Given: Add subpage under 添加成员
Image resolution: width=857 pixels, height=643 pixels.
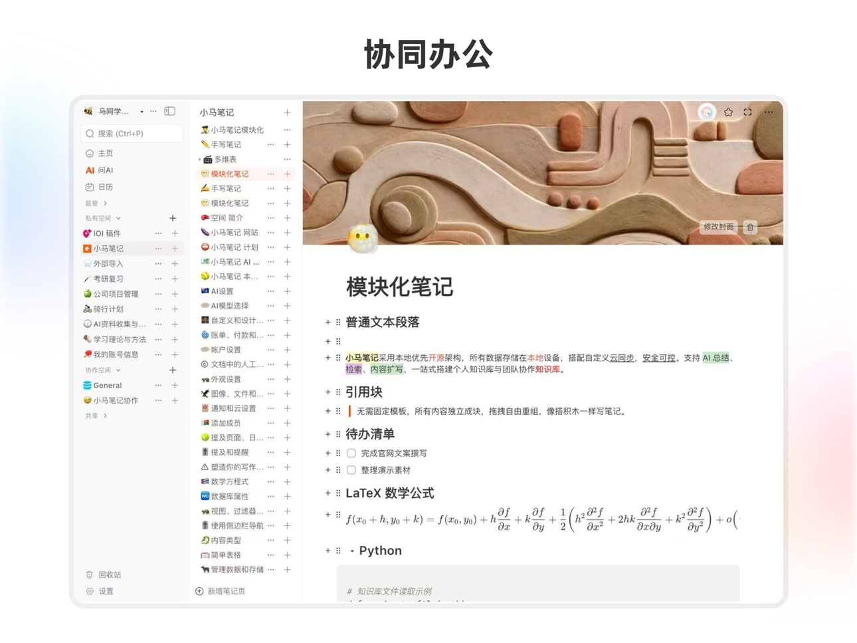Looking at the screenshot, I should (x=287, y=424).
